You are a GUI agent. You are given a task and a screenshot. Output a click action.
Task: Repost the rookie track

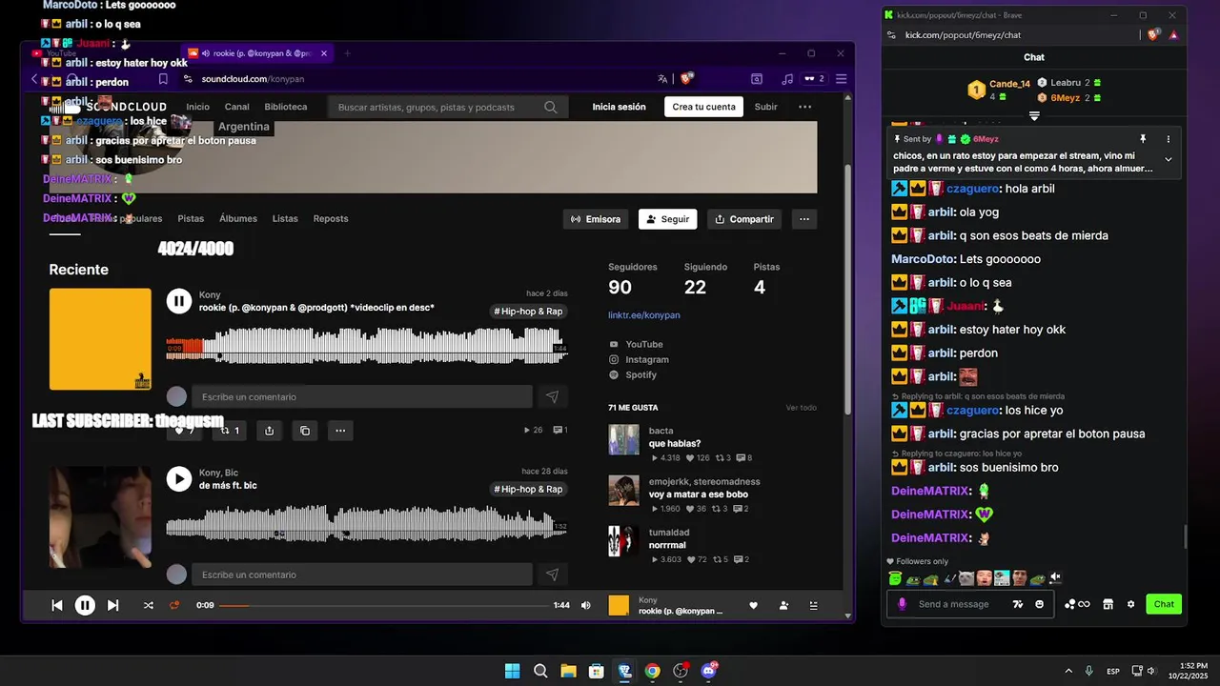230,431
